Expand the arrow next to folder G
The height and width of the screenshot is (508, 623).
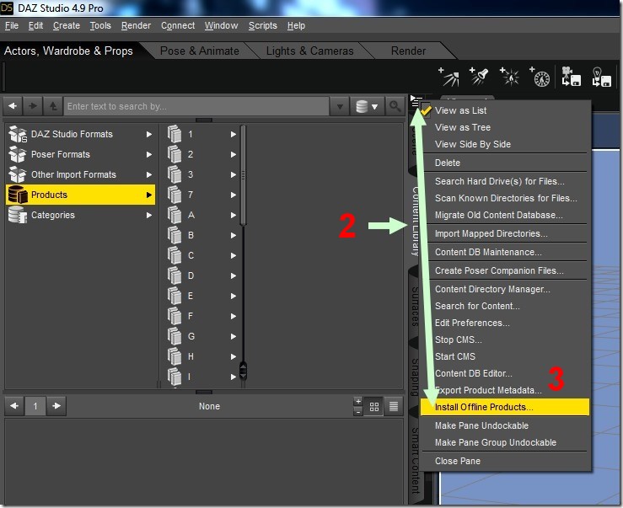tap(234, 336)
